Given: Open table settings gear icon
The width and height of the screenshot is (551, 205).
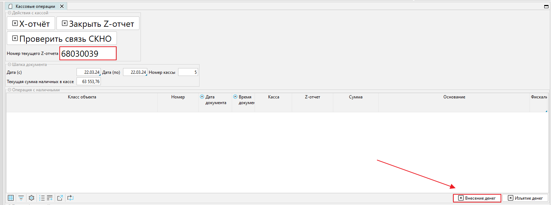Looking at the screenshot, I should click(31, 198).
